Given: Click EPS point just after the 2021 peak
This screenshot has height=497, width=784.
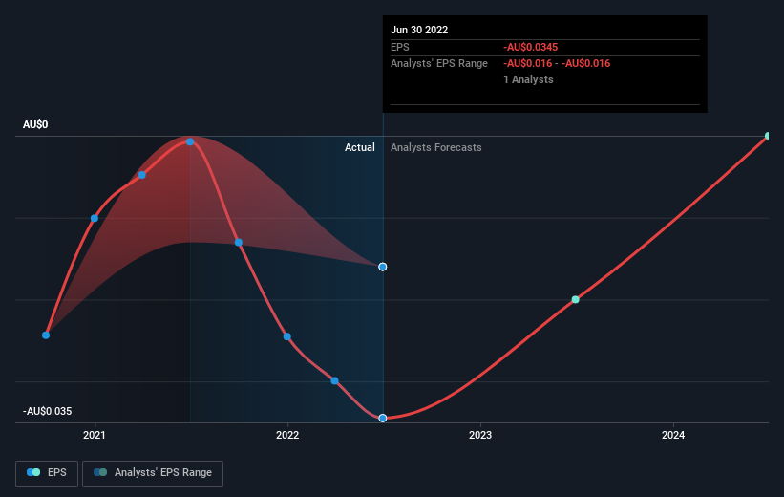Looking at the screenshot, I should [x=239, y=242].
